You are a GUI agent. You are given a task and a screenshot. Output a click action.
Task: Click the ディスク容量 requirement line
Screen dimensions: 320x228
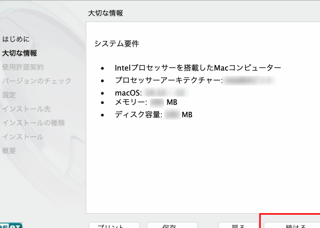coord(139,115)
